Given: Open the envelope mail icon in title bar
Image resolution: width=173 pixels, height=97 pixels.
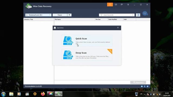Looking at the screenshot, I should tap(116, 5).
